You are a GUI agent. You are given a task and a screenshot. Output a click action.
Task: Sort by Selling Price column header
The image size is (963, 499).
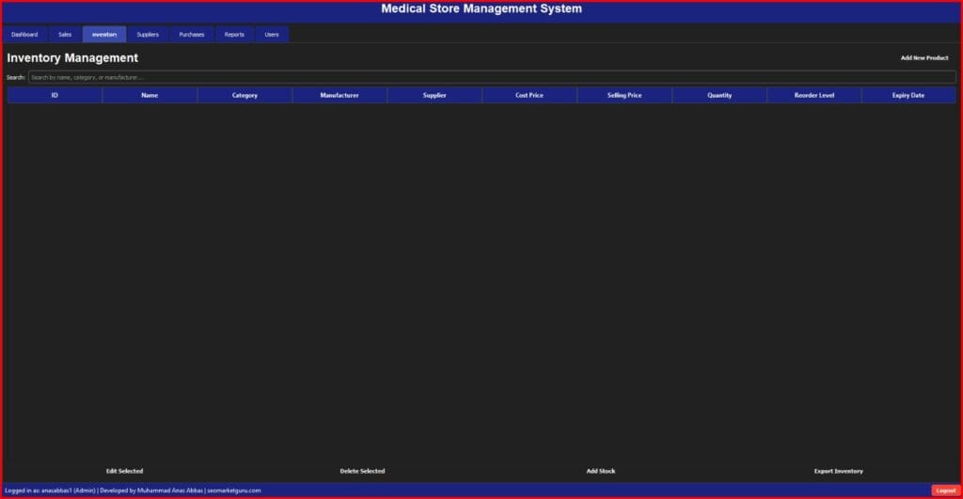pyautogui.click(x=624, y=95)
